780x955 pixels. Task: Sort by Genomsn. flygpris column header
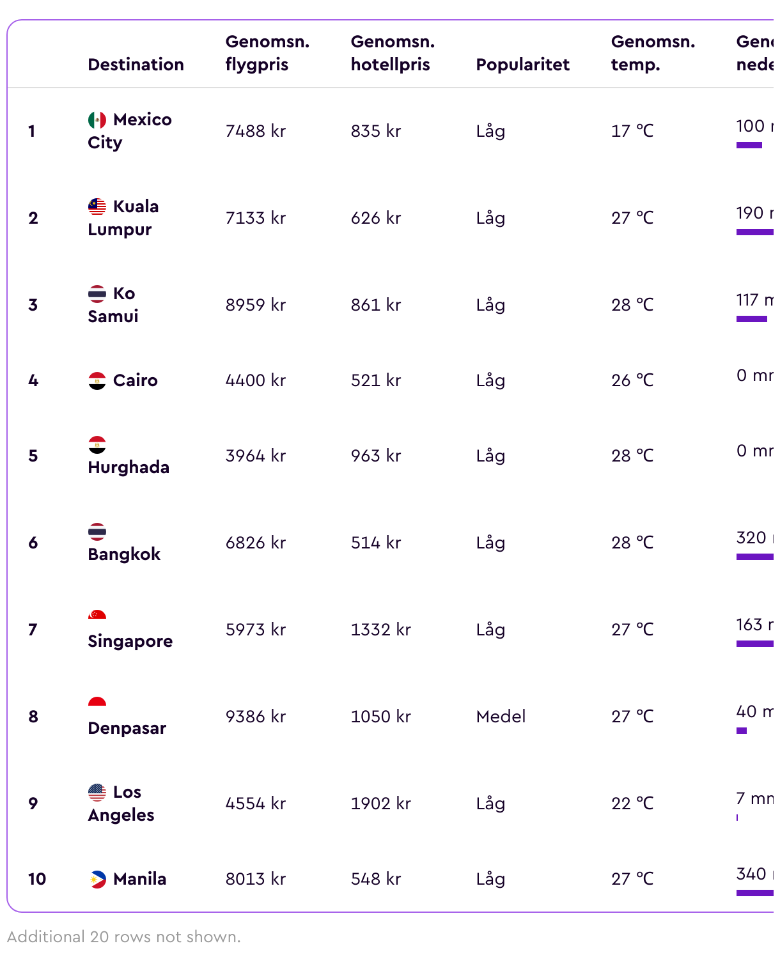coord(267,53)
